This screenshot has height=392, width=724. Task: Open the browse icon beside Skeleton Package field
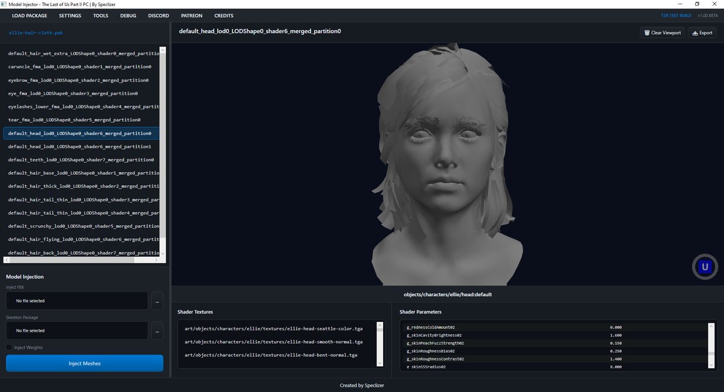157,330
